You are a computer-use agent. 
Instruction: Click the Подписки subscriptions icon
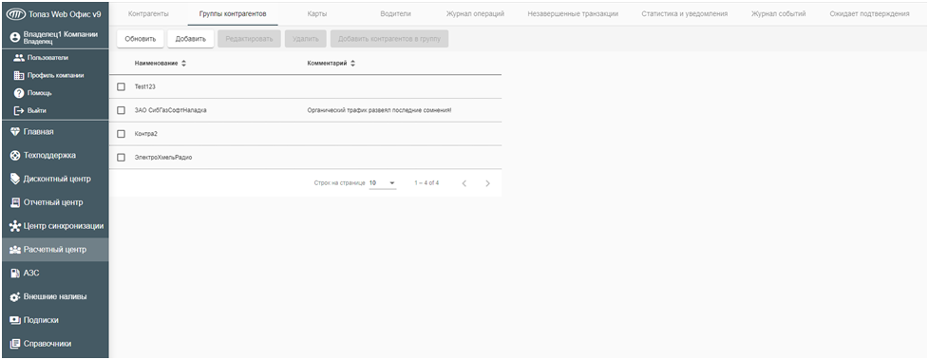point(15,320)
